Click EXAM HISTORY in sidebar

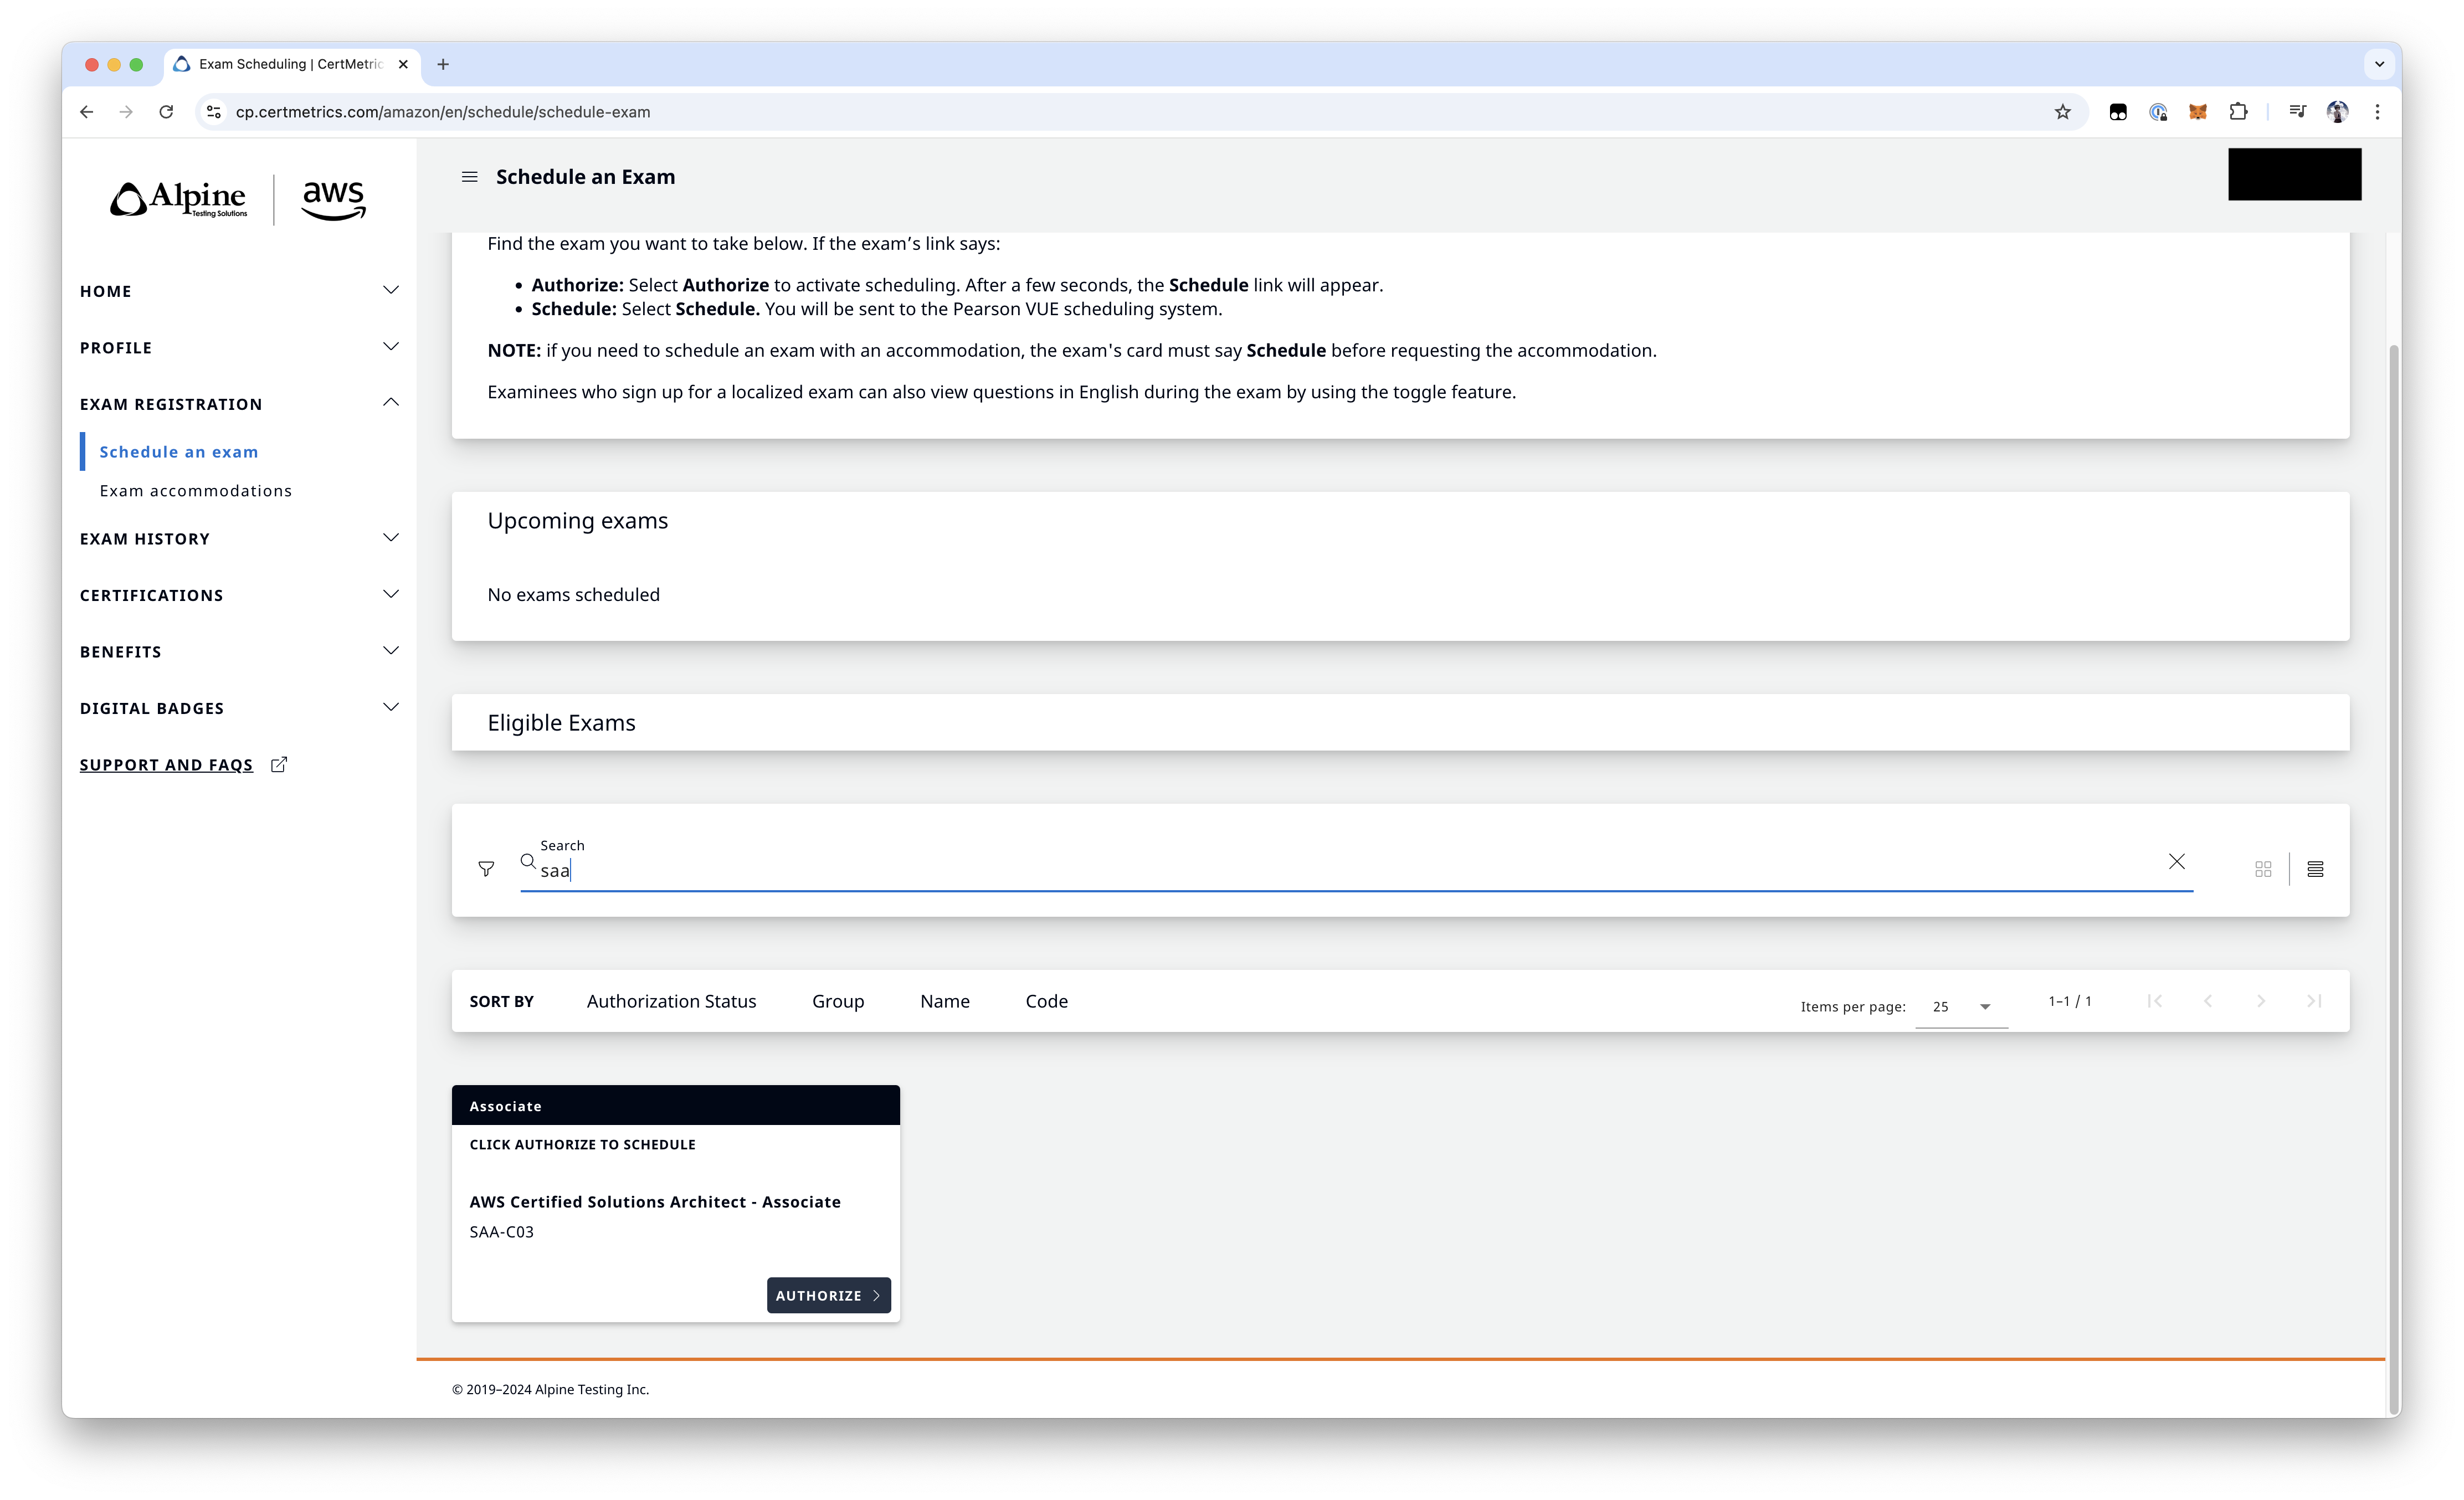145,539
